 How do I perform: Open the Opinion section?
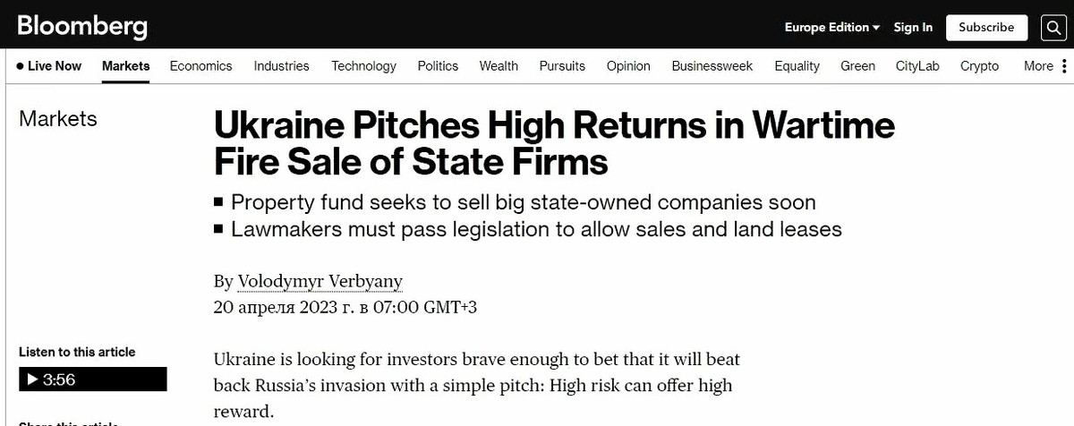tap(628, 65)
